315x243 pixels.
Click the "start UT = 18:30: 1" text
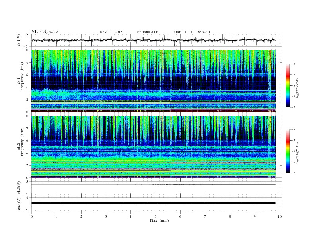[192, 32]
